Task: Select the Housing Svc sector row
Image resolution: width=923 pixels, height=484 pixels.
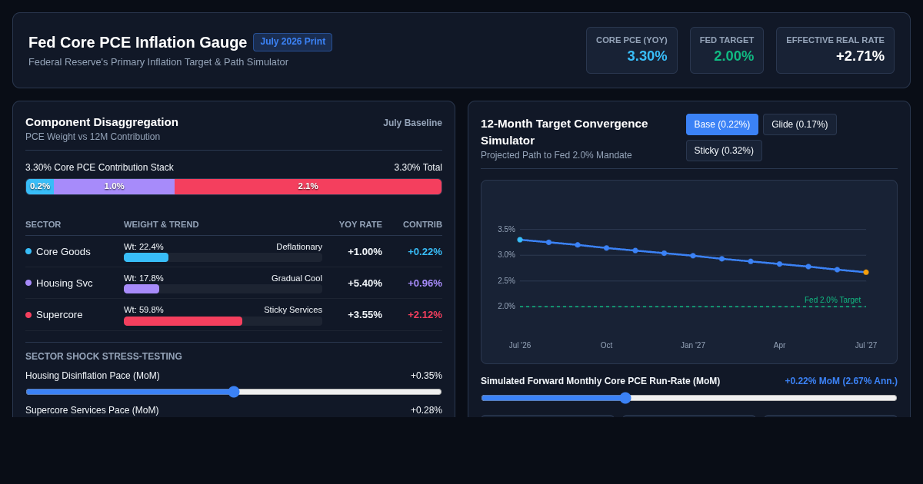Action: 234,283
